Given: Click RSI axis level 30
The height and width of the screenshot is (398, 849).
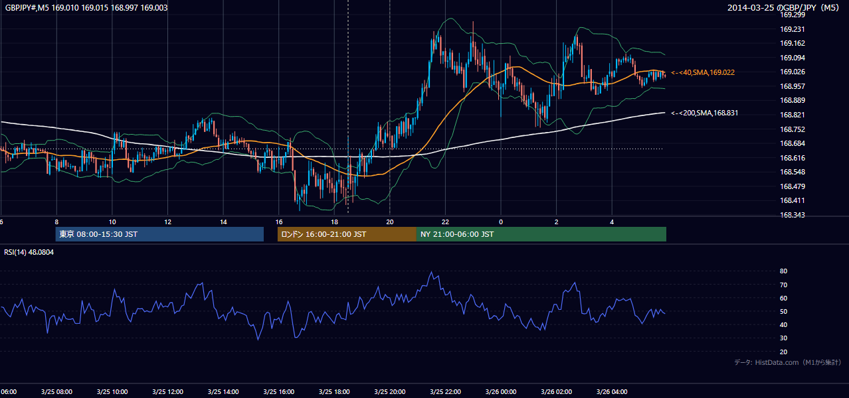Looking at the screenshot, I should point(784,338).
